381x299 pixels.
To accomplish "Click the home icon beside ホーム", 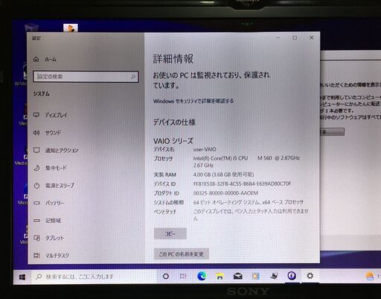I will click(36, 59).
